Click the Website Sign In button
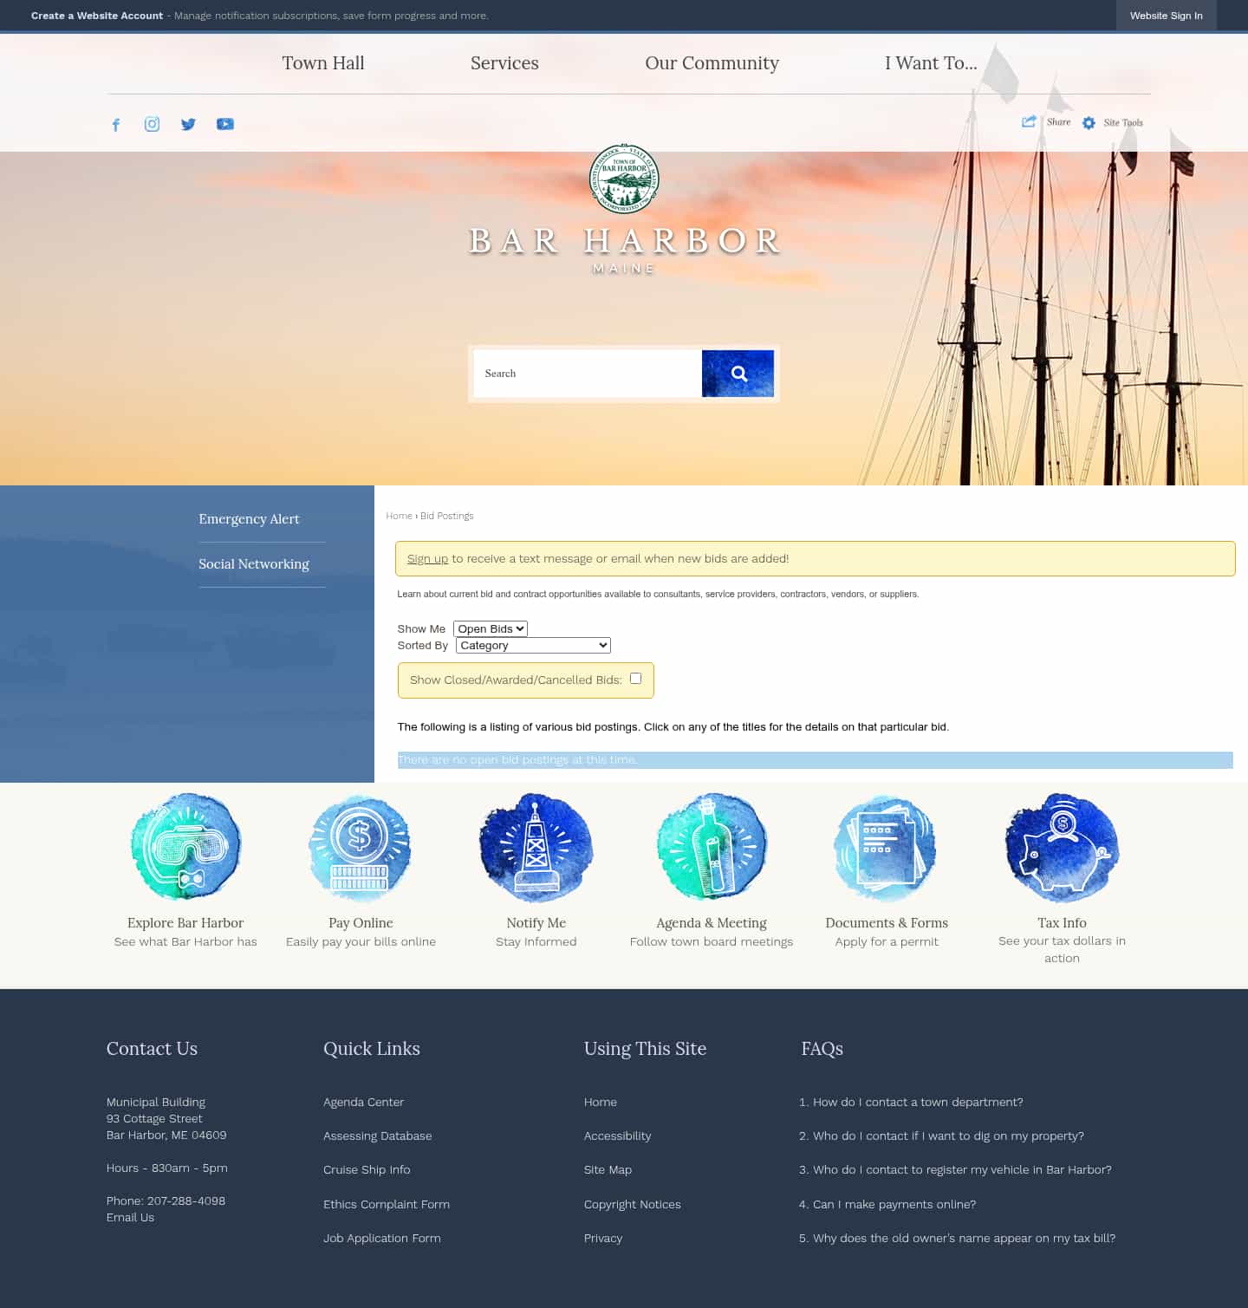Image resolution: width=1248 pixels, height=1308 pixels. pos(1166,16)
